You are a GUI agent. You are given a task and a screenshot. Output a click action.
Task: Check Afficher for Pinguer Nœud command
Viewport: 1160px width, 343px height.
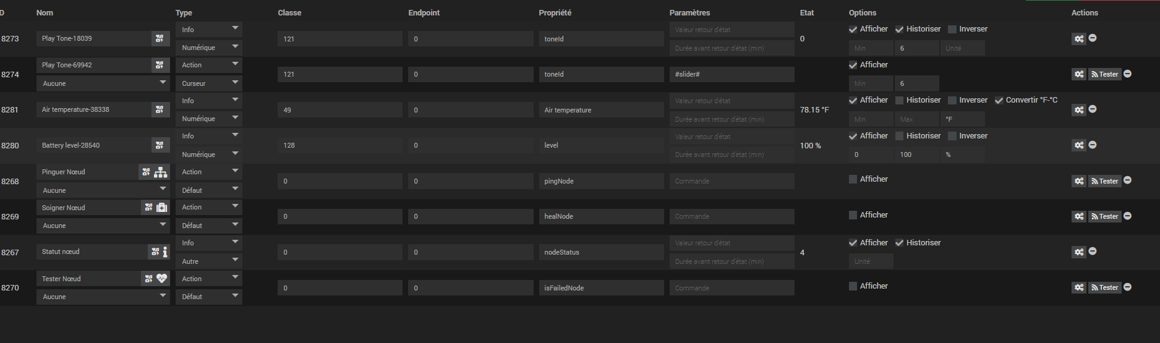(x=853, y=179)
